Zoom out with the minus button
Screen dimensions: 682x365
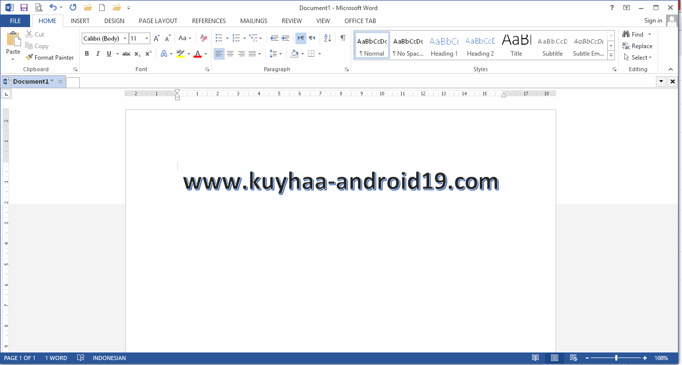[587, 358]
